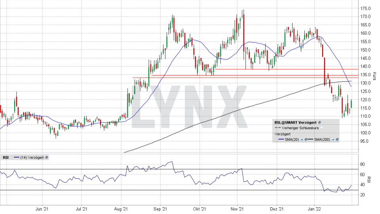Select the (14) Verzögert RSI label
This screenshot has height=214, width=380.
pyautogui.click(x=32, y=157)
